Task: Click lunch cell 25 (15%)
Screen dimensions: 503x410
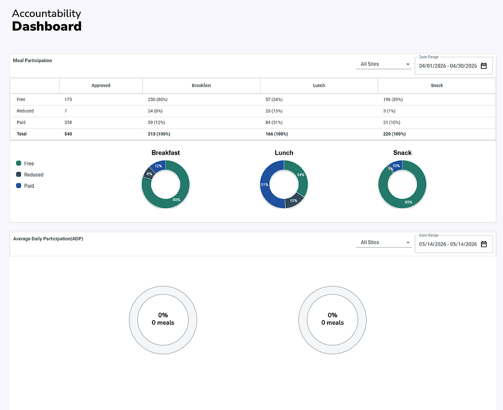Action: pos(274,111)
